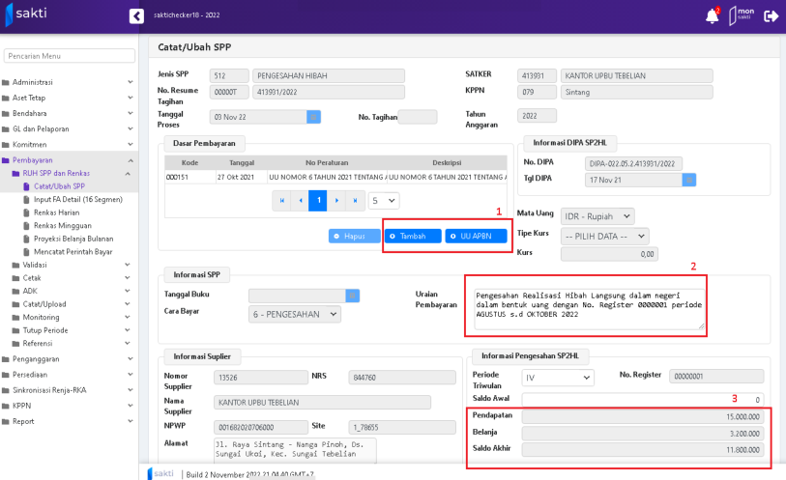Viewport: 786px width, 480px height.
Task: Jump to the last table page
Action: click(x=357, y=201)
